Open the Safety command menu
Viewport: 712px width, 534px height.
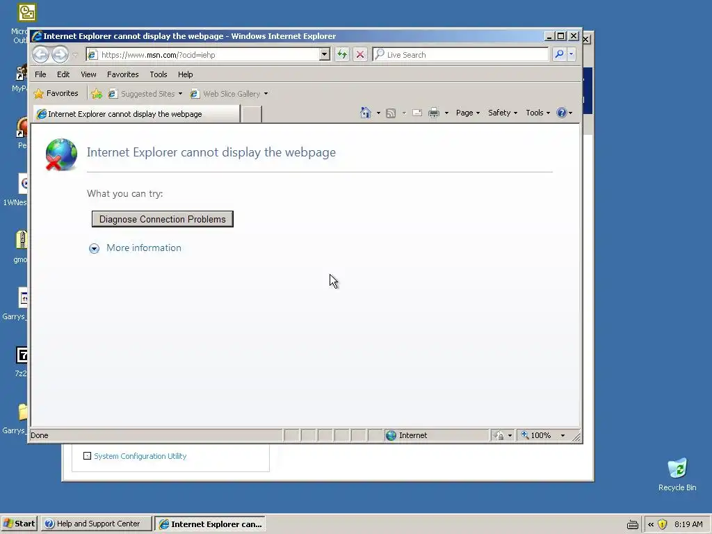pyautogui.click(x=503, y=113)
